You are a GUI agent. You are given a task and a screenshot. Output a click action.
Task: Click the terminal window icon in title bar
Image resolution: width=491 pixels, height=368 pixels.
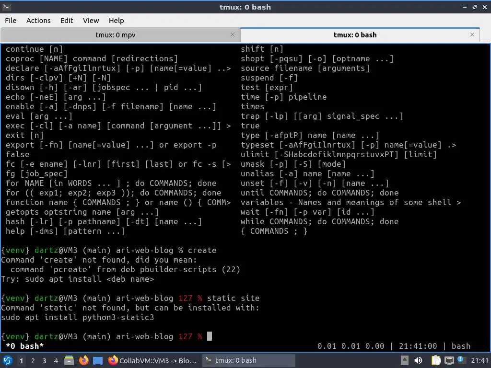click(x=6, y=7)
